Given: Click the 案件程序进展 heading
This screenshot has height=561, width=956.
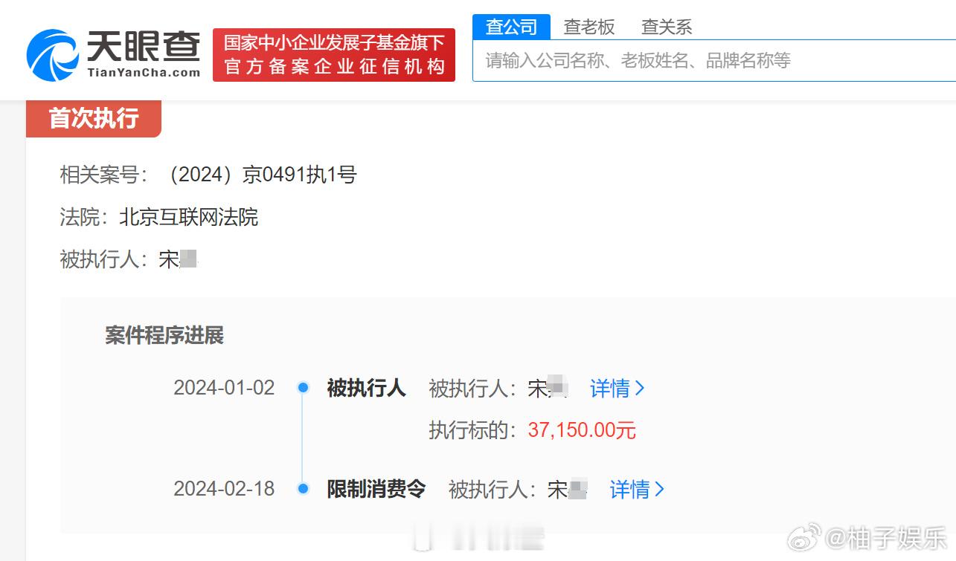Looking at the screenshot, I should [164, 335].
